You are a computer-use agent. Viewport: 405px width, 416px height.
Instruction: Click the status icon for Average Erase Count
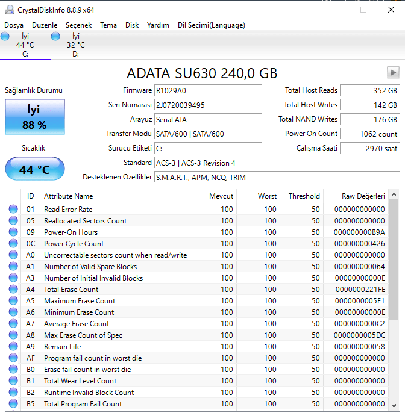click(13, 323)
